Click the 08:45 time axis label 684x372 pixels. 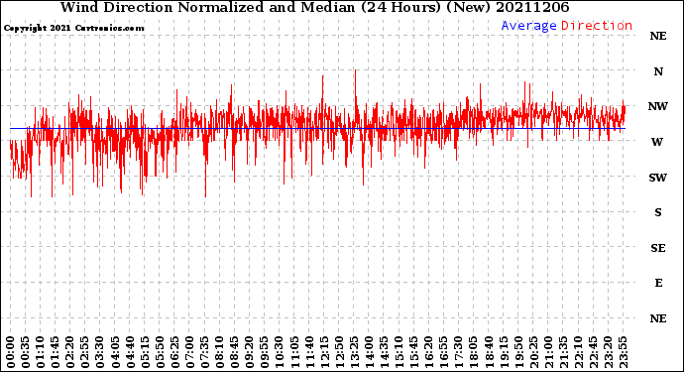coord(234,352)
